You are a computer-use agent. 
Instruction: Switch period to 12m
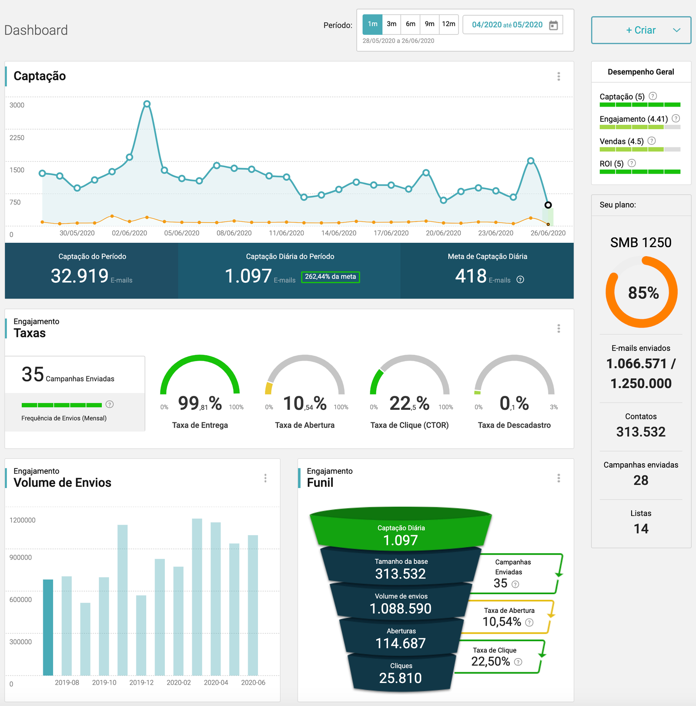click(448, 24)
